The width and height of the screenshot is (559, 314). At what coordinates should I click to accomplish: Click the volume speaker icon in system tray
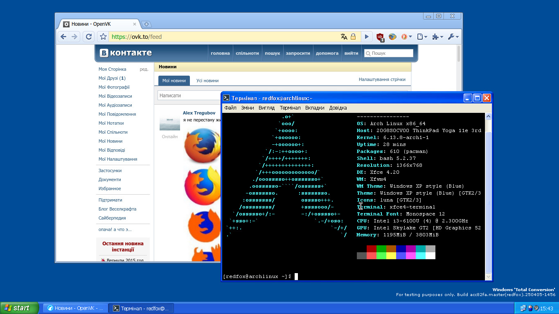click(536, 308)
